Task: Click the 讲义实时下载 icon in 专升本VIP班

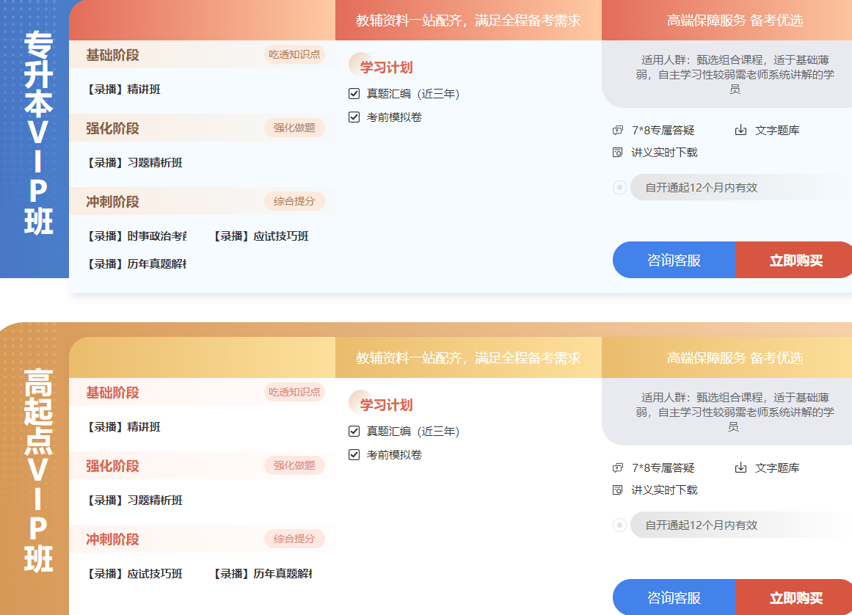Action: coord(617,153)
